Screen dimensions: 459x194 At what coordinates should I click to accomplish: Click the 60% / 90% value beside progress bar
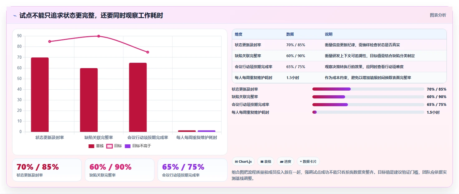coord(437,97)
